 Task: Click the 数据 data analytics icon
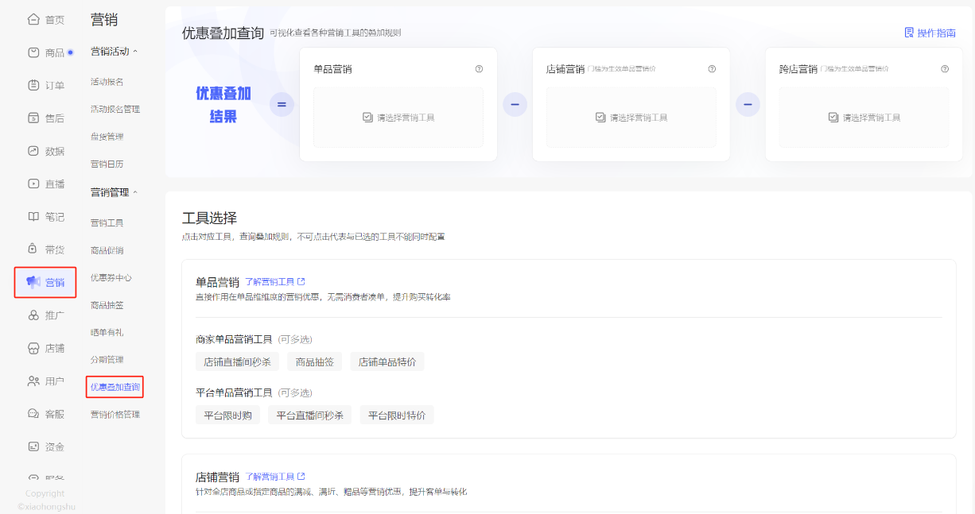point(33,150)
